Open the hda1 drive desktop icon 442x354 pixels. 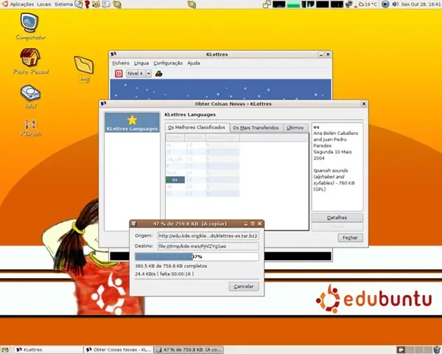coord(30,97)
